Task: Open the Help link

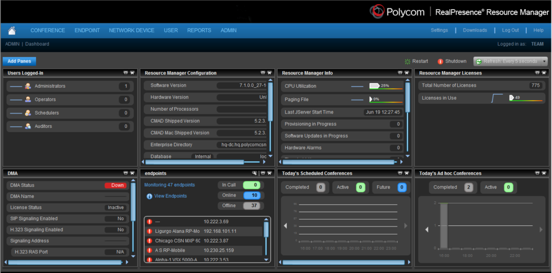Action: coord(538,31)
